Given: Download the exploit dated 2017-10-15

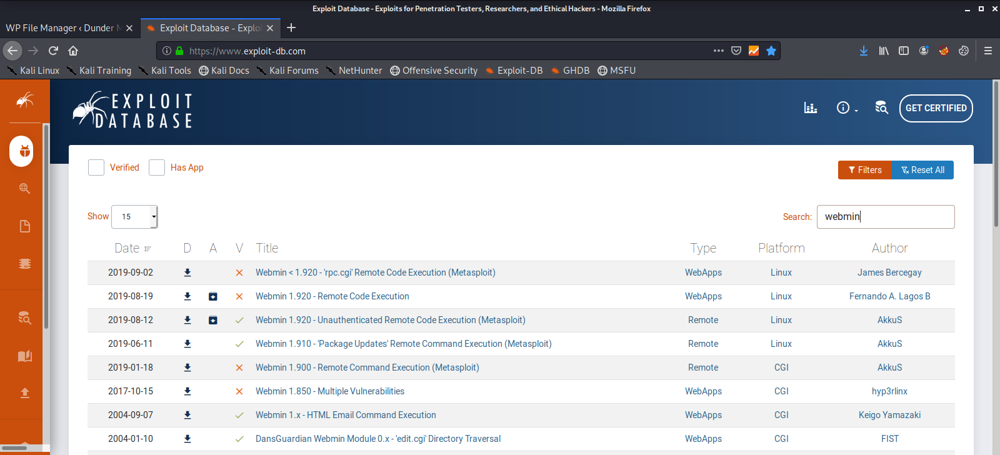Looking at the screenshot, I should pos(187,391).
